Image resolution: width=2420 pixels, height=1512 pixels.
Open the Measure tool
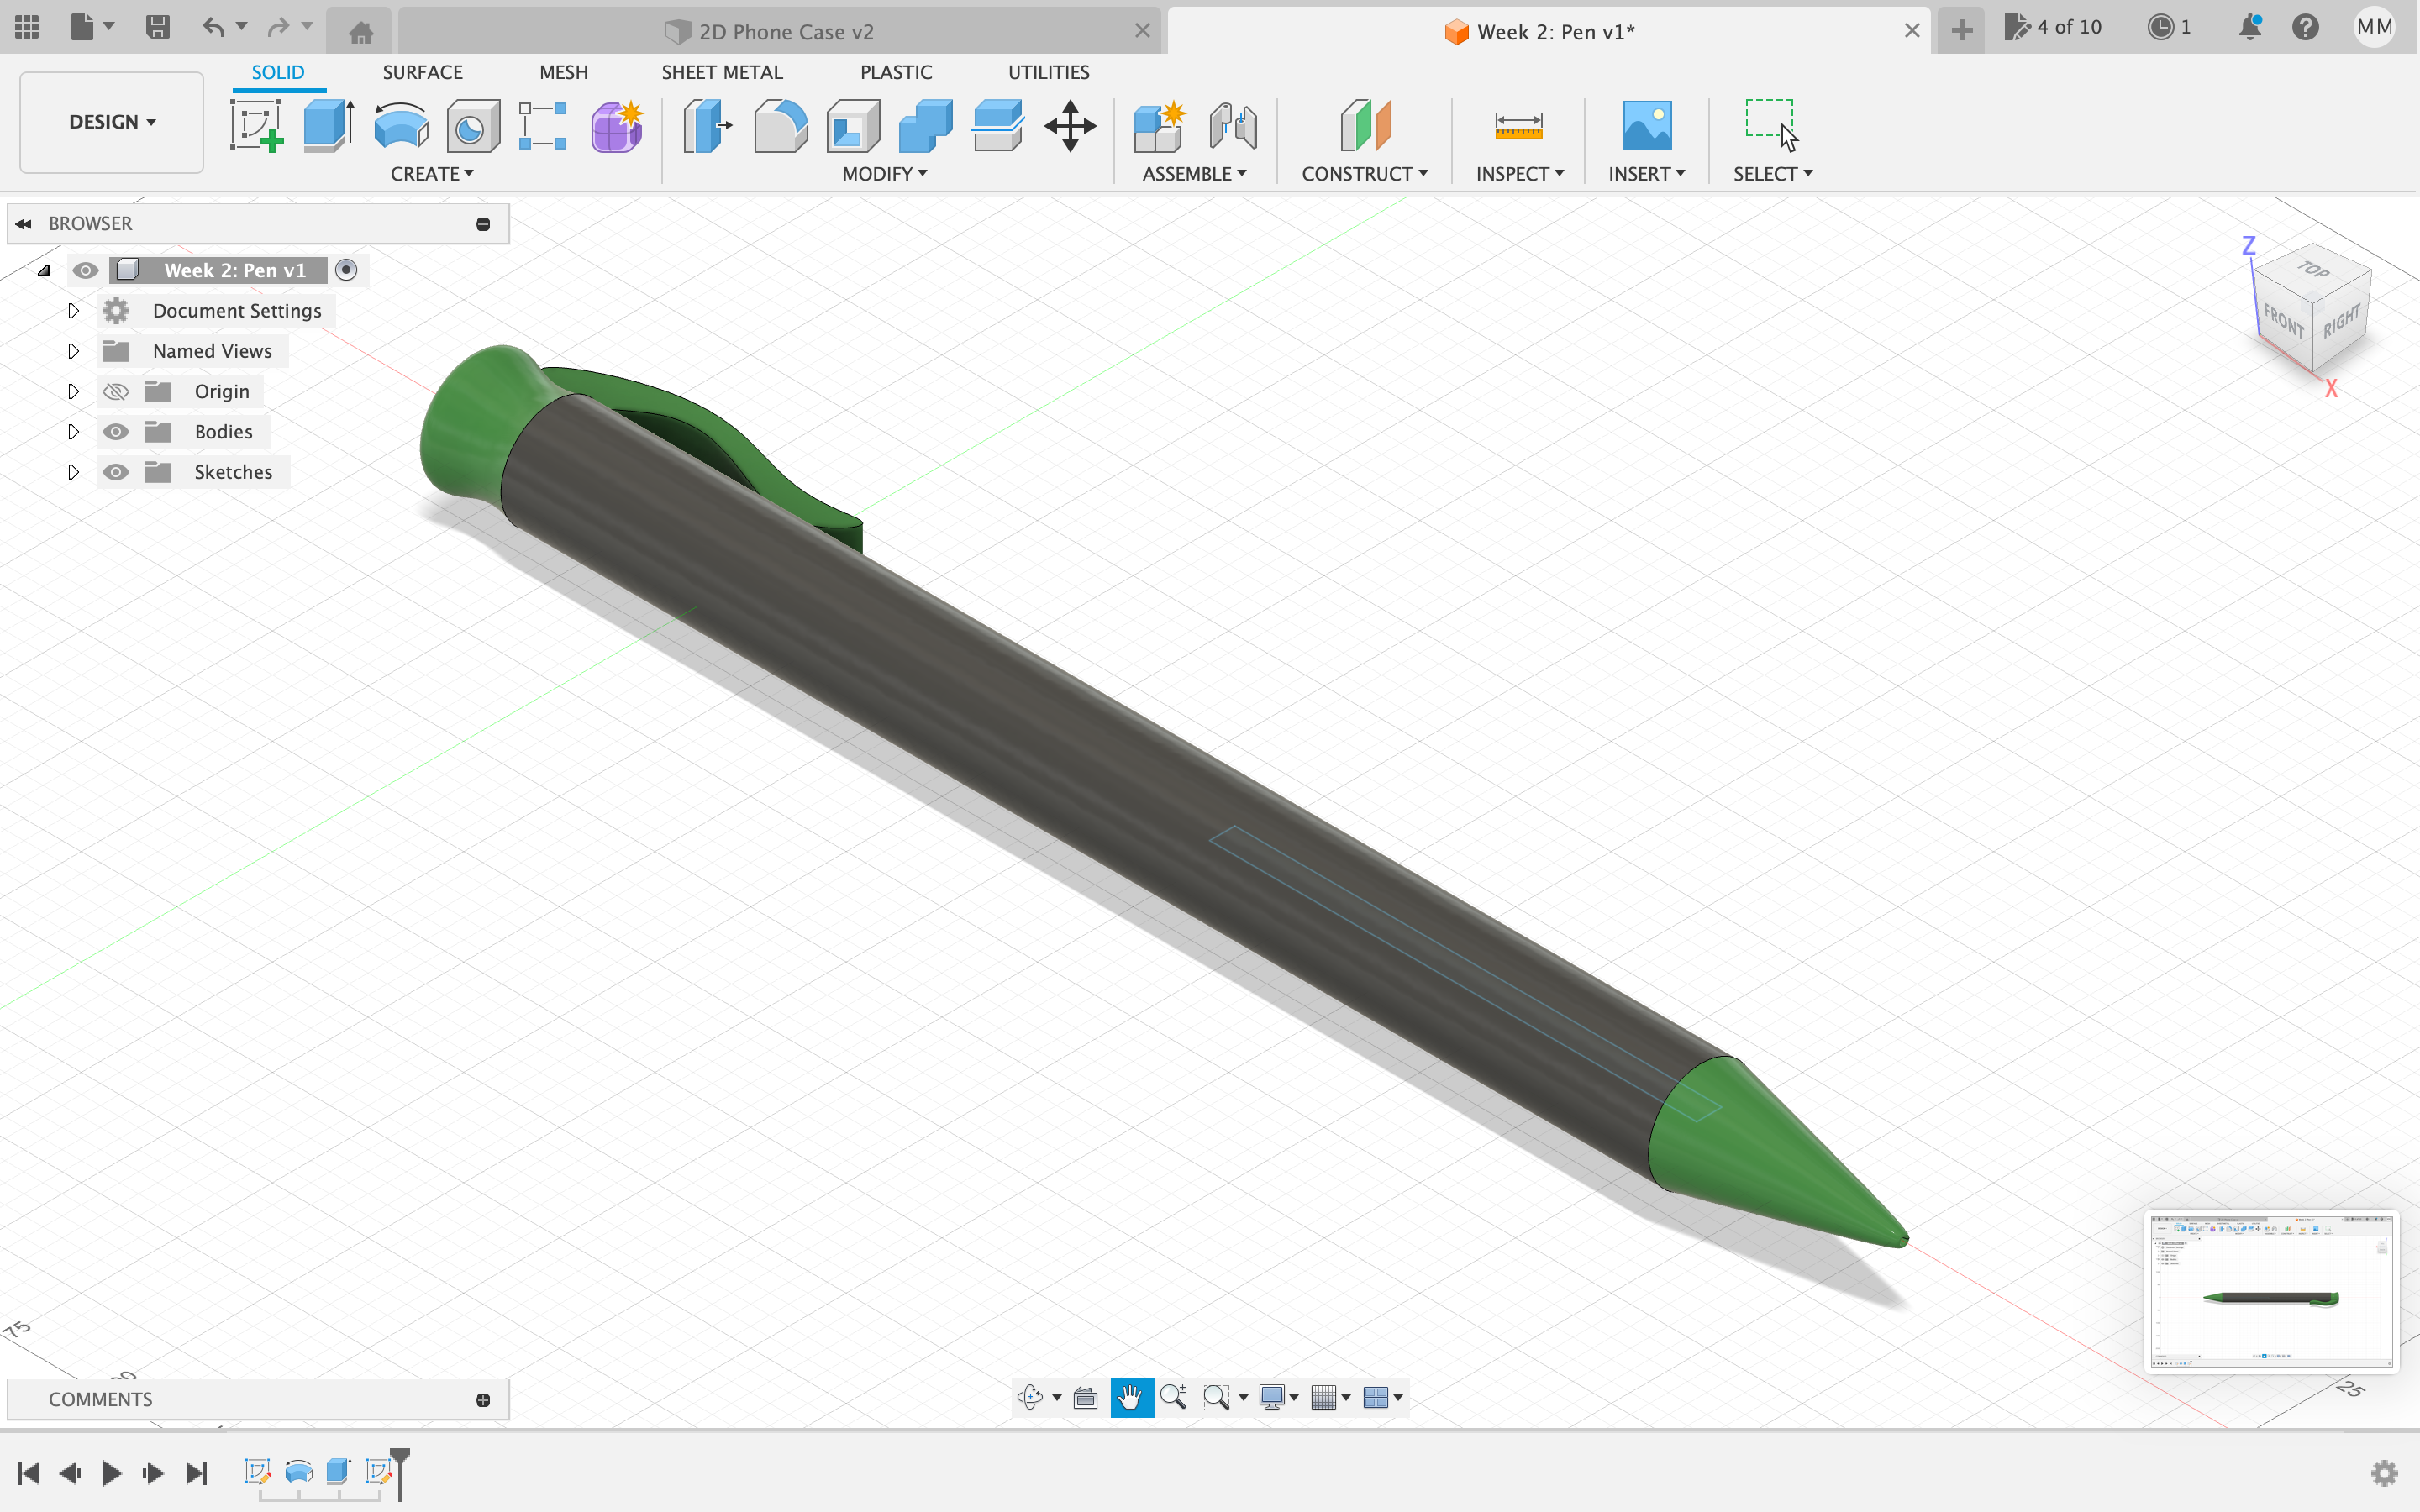click(x=1518, y=127)
